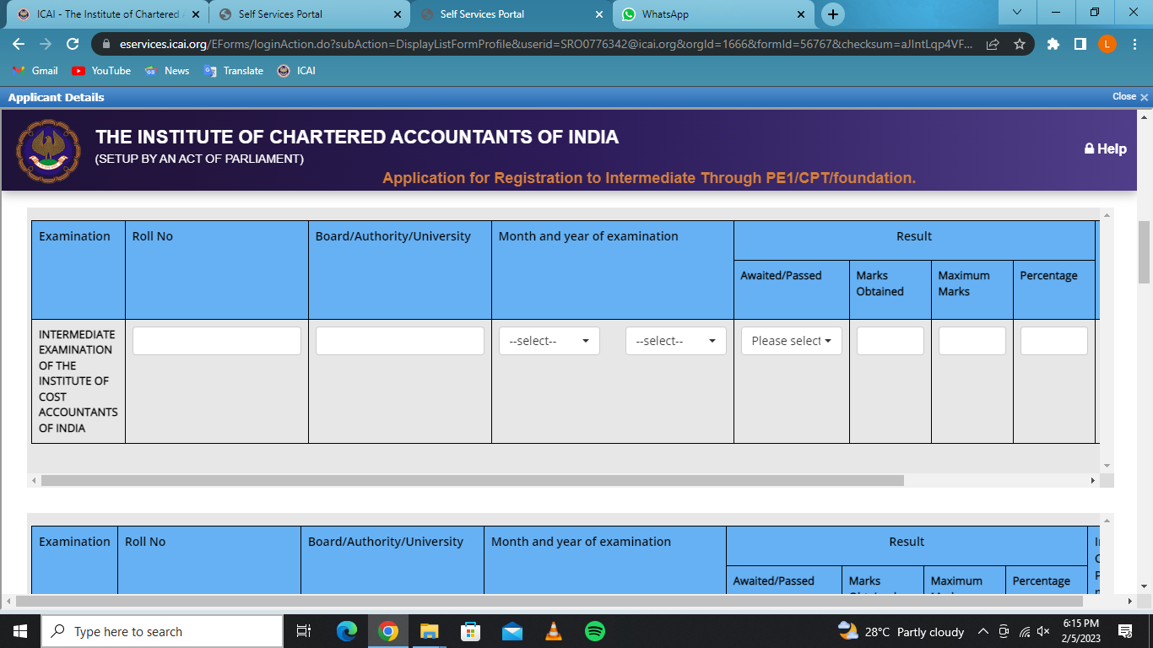Click the Chrome taskbar icon

[388, 631]
